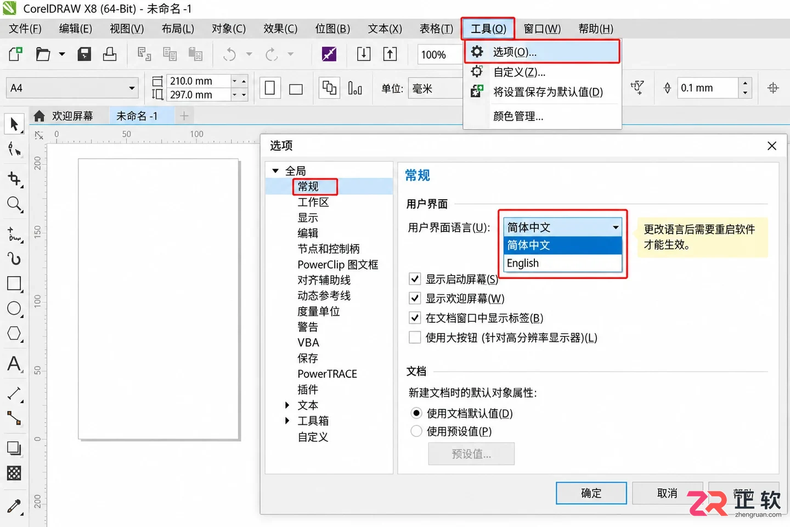Set page to landscape orientation
The image size is (790, 527).
pyautogui.click(x=296, y=88)
